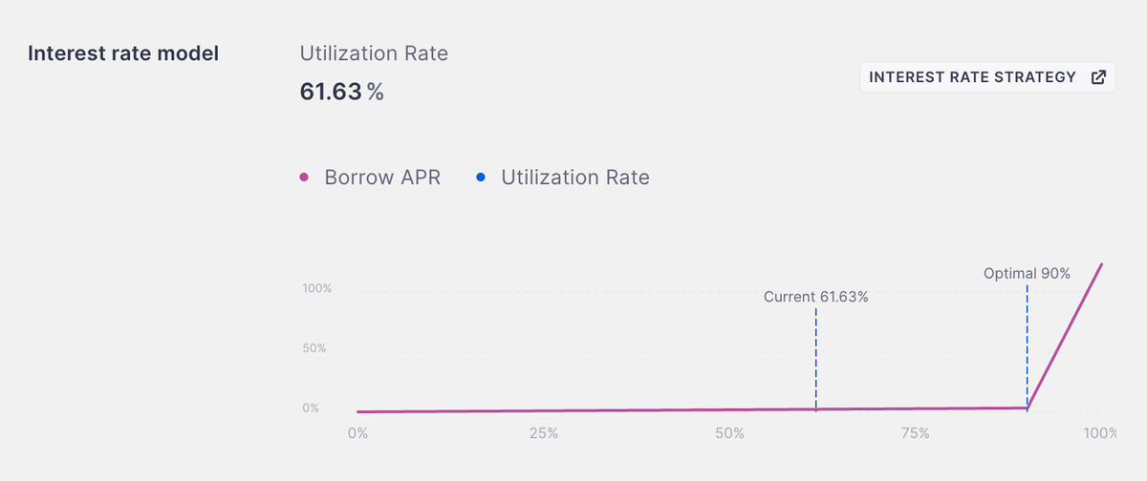Image resolution: width=1147 pixels, height=481 pixels.
Task: Click the Optimal 90% marker label
Action: click(x=1027, y=274)
